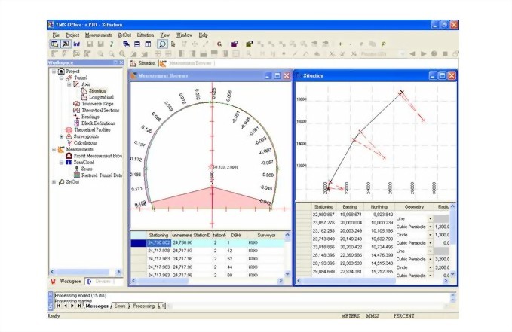Click the ProFit Measurement Browser tree icon
512x332 pixels.
(x=69, y=156)
